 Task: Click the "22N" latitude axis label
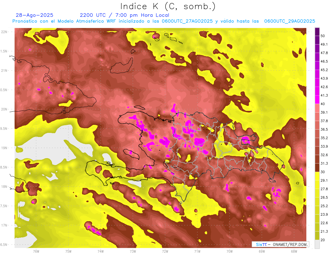tap(4, 32)
